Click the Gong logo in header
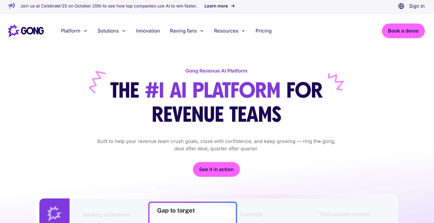This screenshot has height=223, width=434. pos(26,31)
